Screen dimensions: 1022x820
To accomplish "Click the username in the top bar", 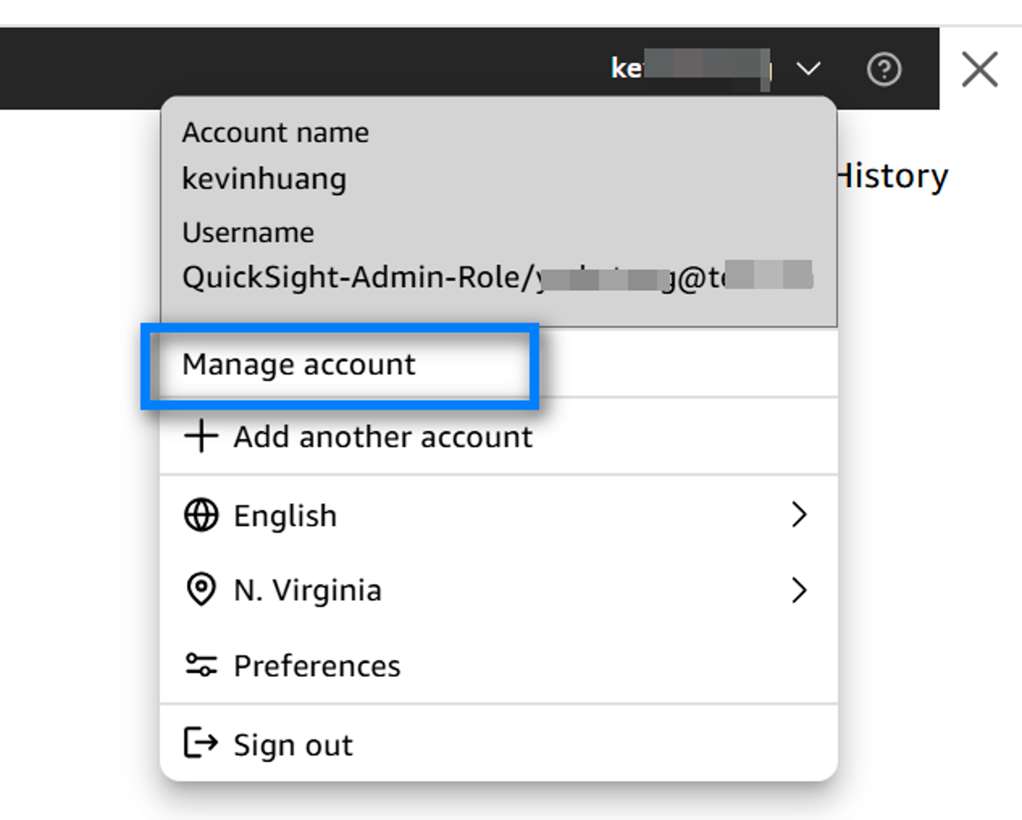I will pyautogui.click(x=691, y=69).
